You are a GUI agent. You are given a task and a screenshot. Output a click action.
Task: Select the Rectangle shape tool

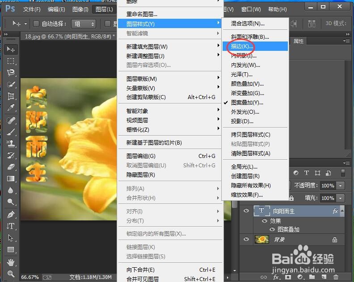click(11, 249)
